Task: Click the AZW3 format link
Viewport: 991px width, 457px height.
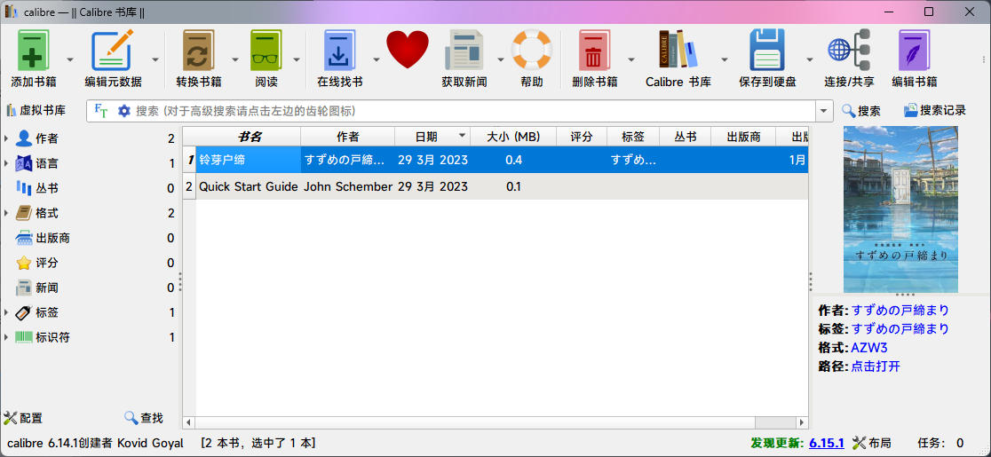Action: click(871, 348)
